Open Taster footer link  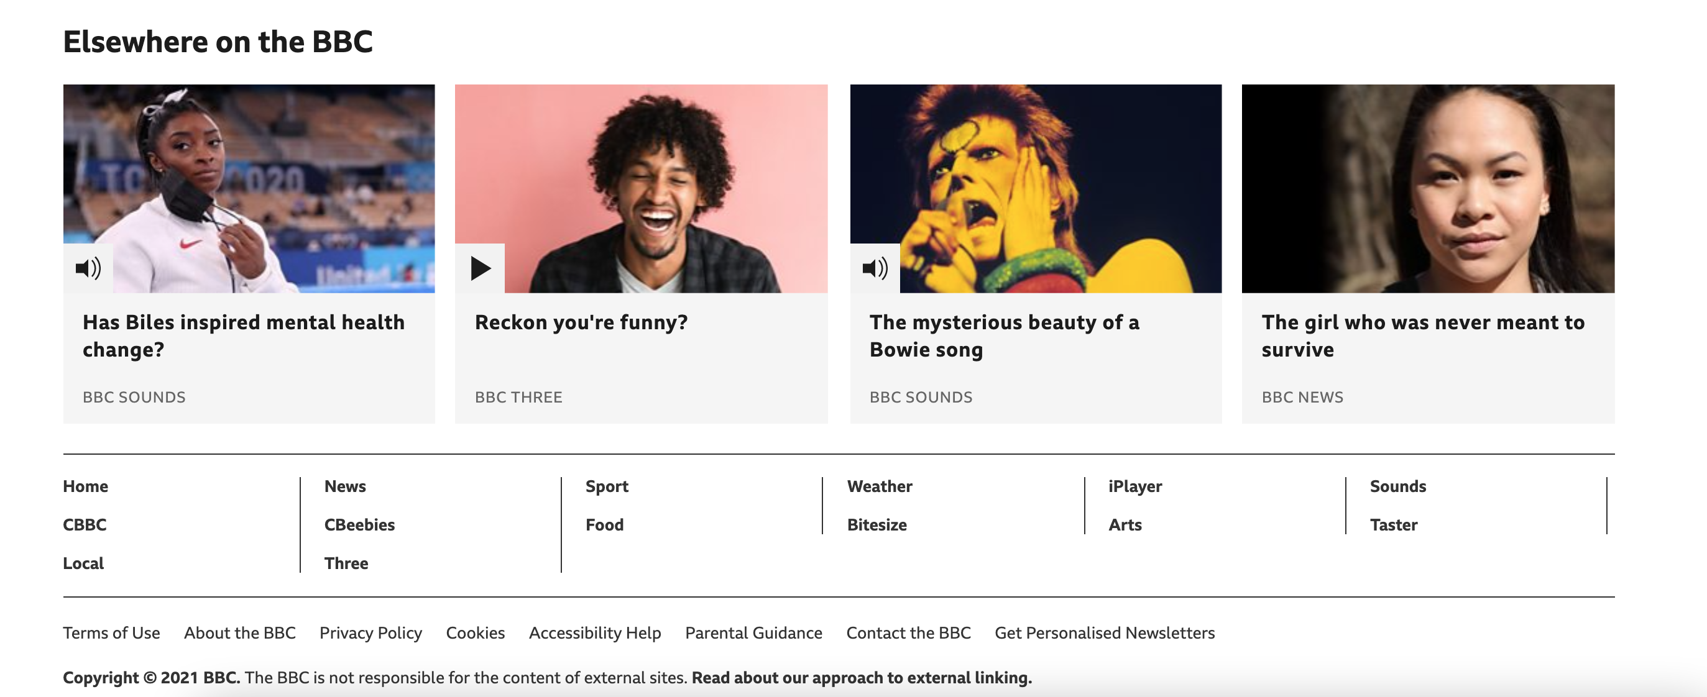click(1394, 525)
